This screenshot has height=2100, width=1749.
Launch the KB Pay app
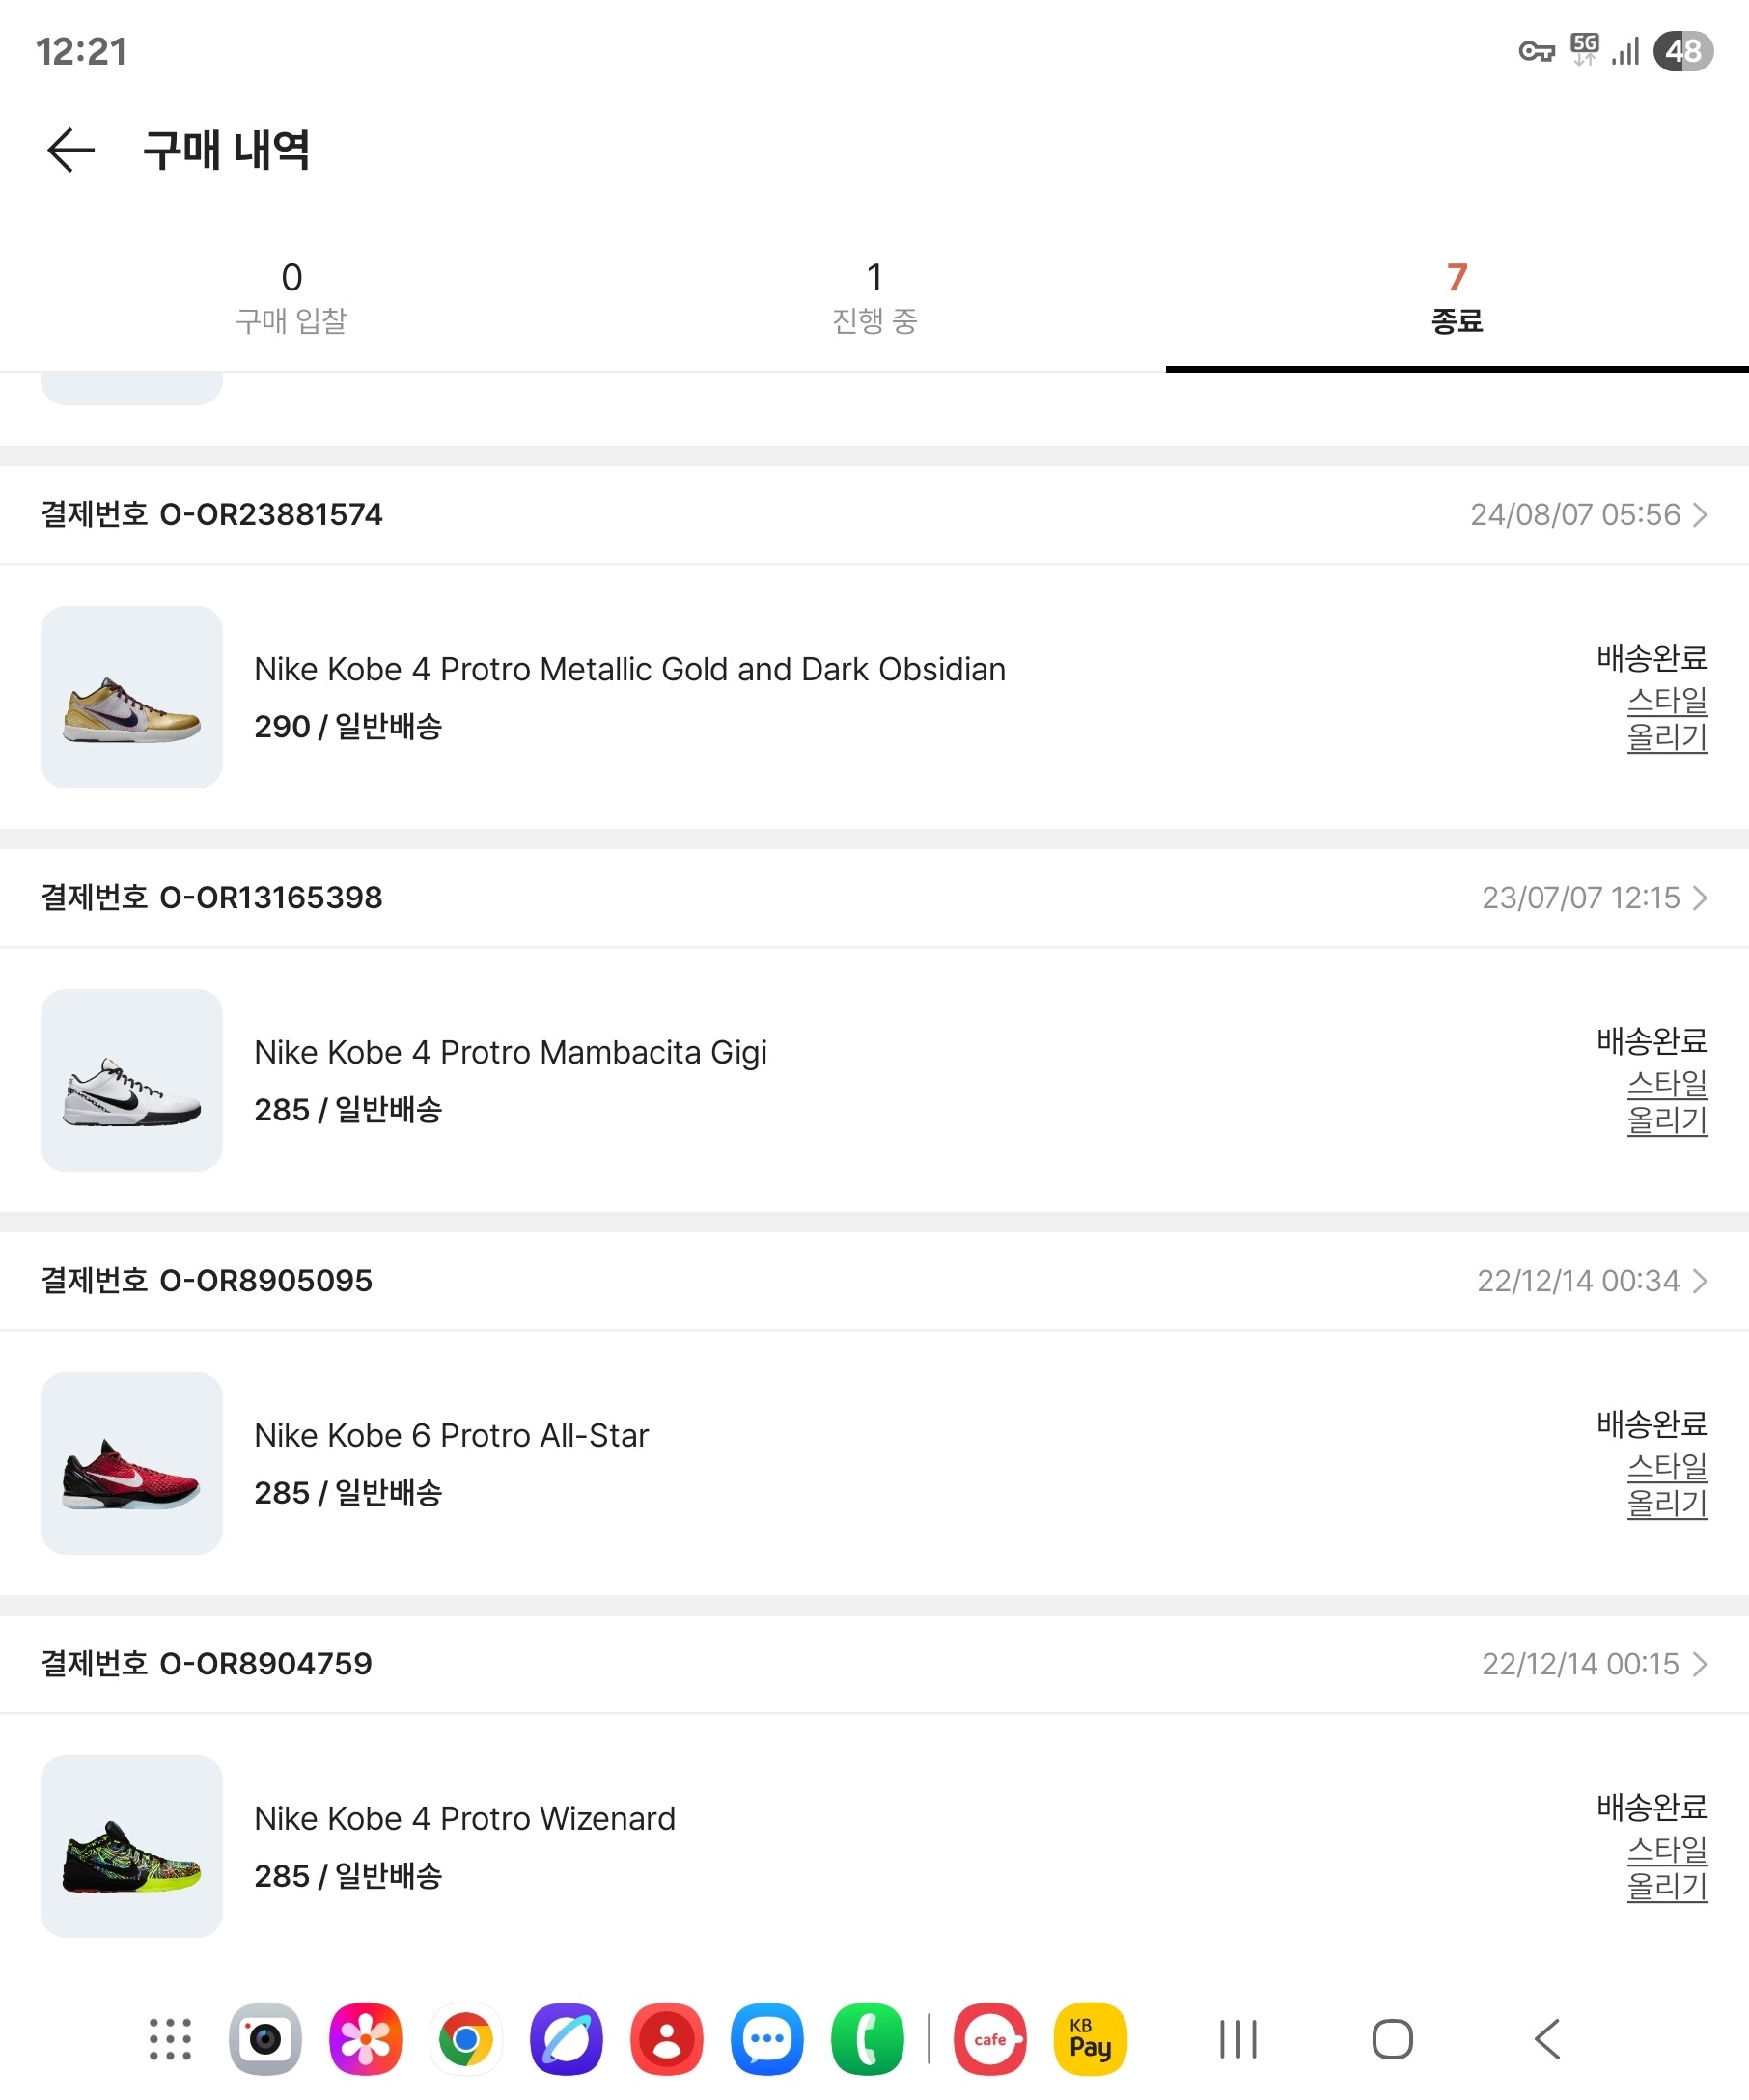1089,2039
